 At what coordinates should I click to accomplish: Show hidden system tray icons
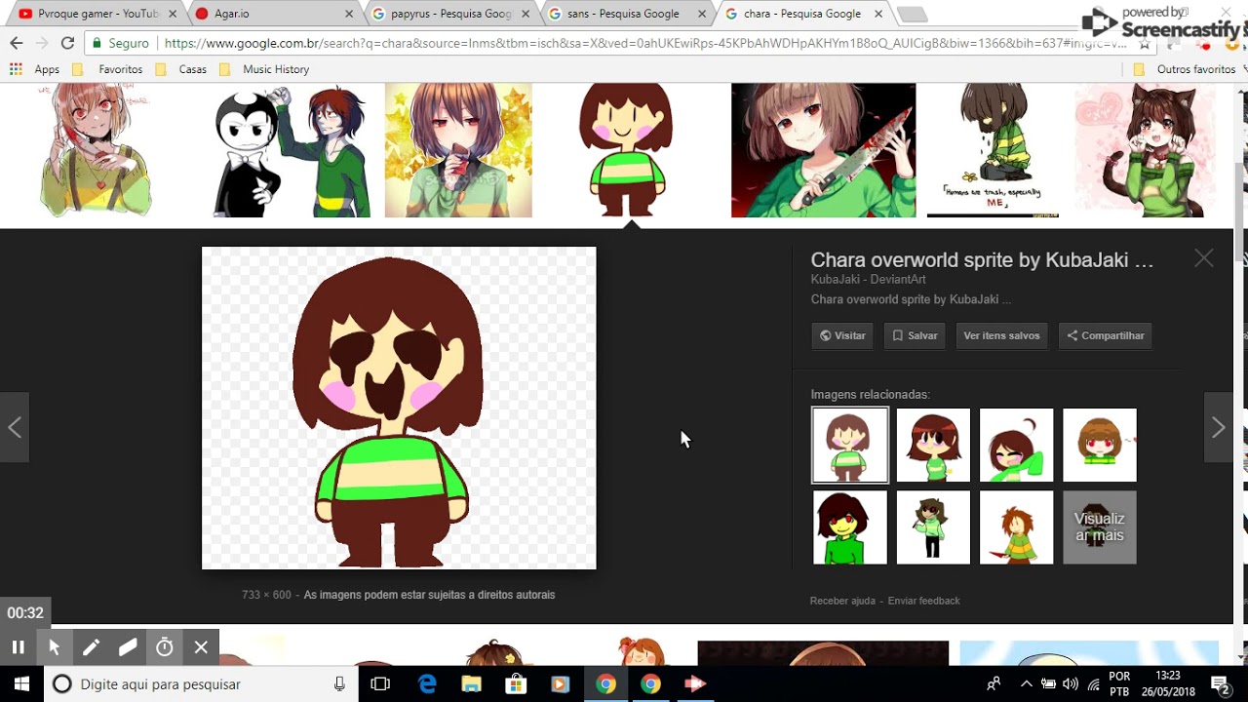(1026, 683)
